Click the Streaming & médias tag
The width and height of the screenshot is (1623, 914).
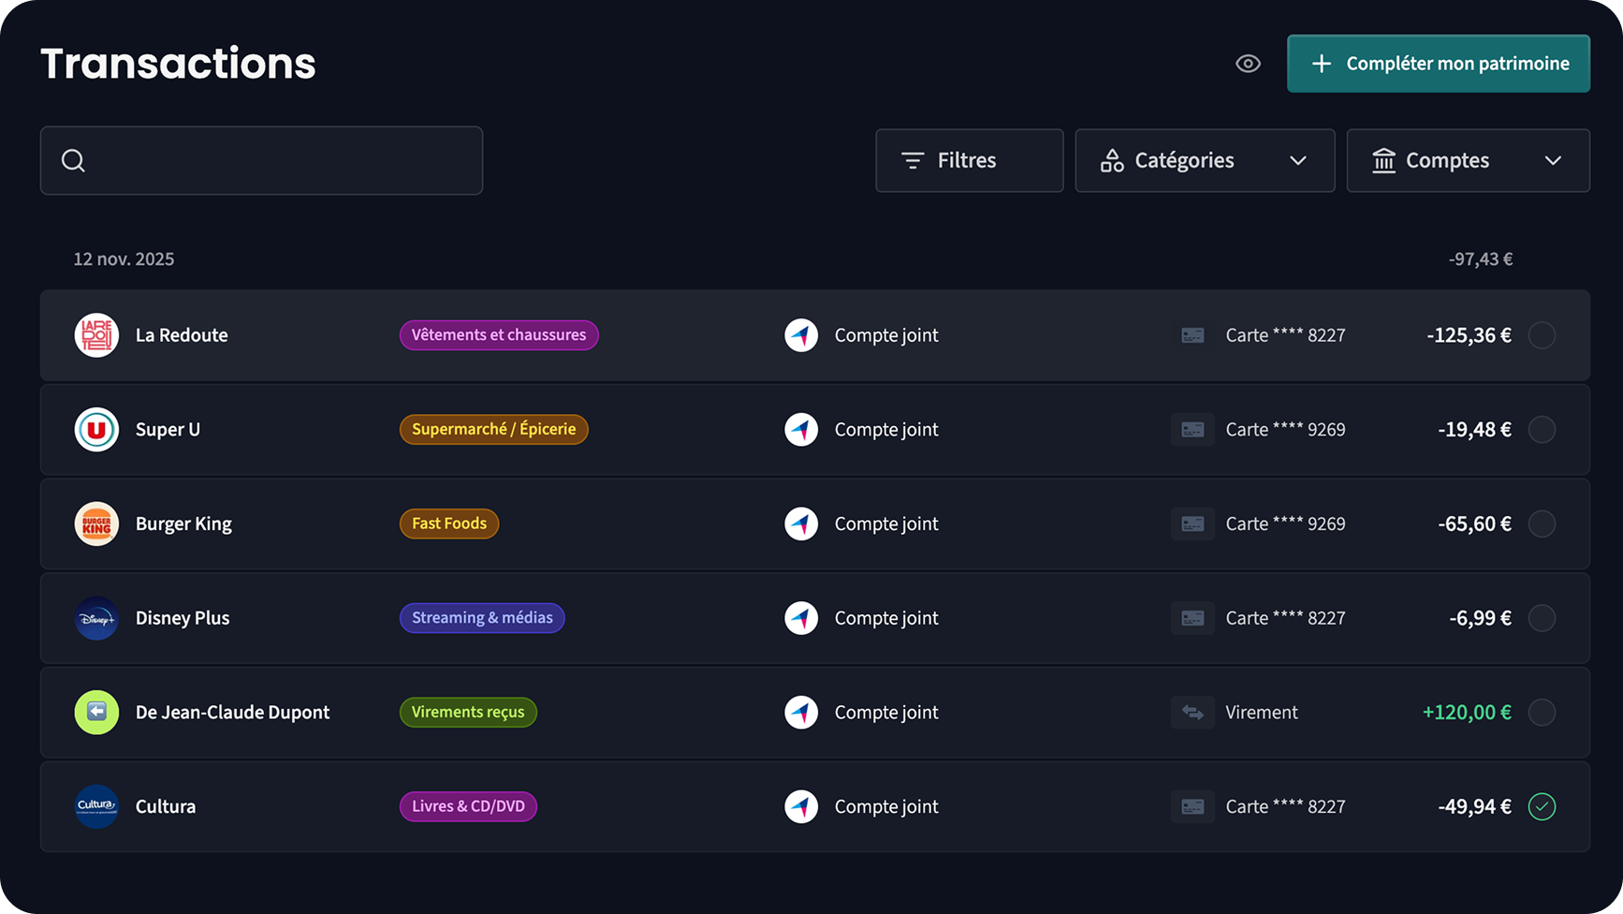[x=482, y=618]
